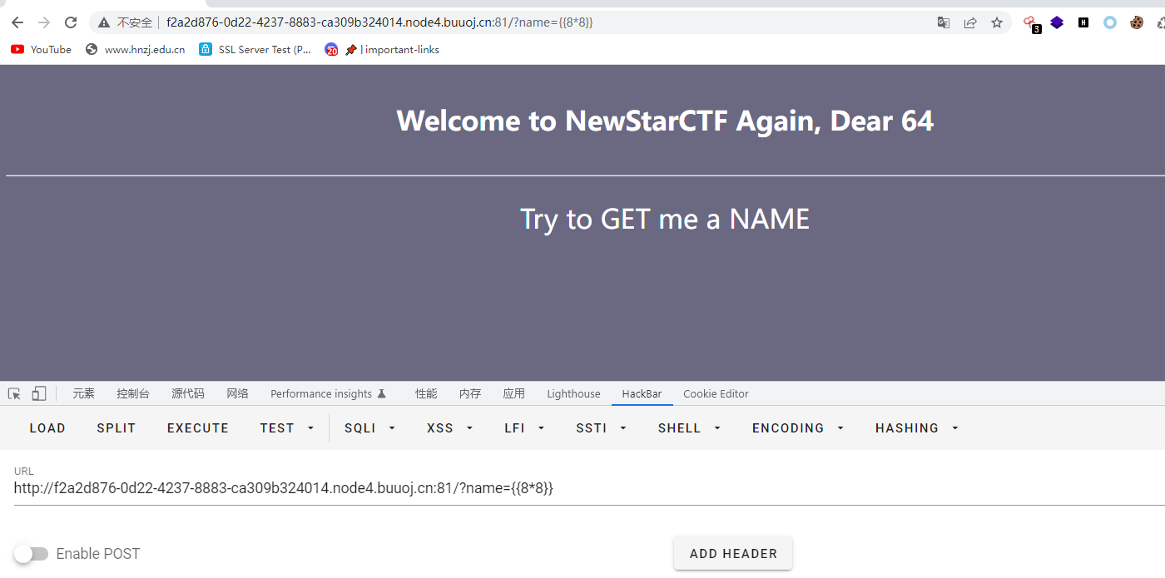Toggle the Enable POST switch
This screenshot has width=1165, height=578.
32,554
